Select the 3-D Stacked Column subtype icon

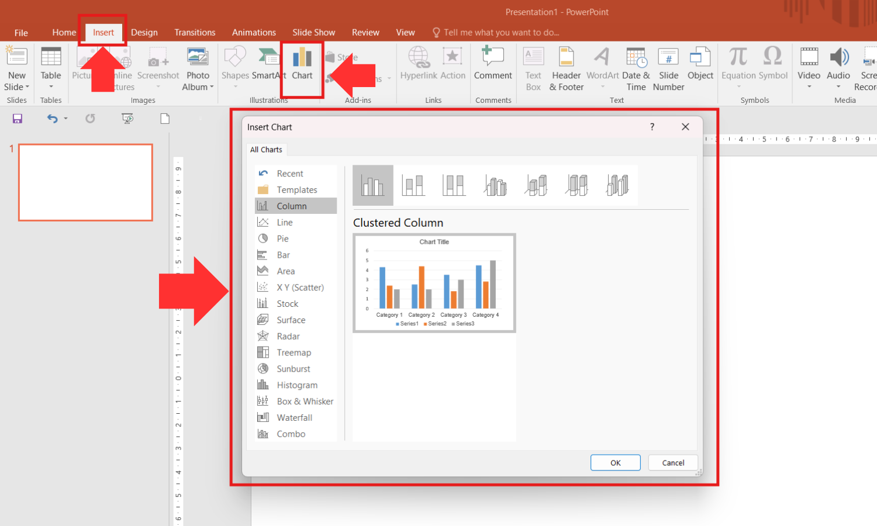tap(536, 185)
